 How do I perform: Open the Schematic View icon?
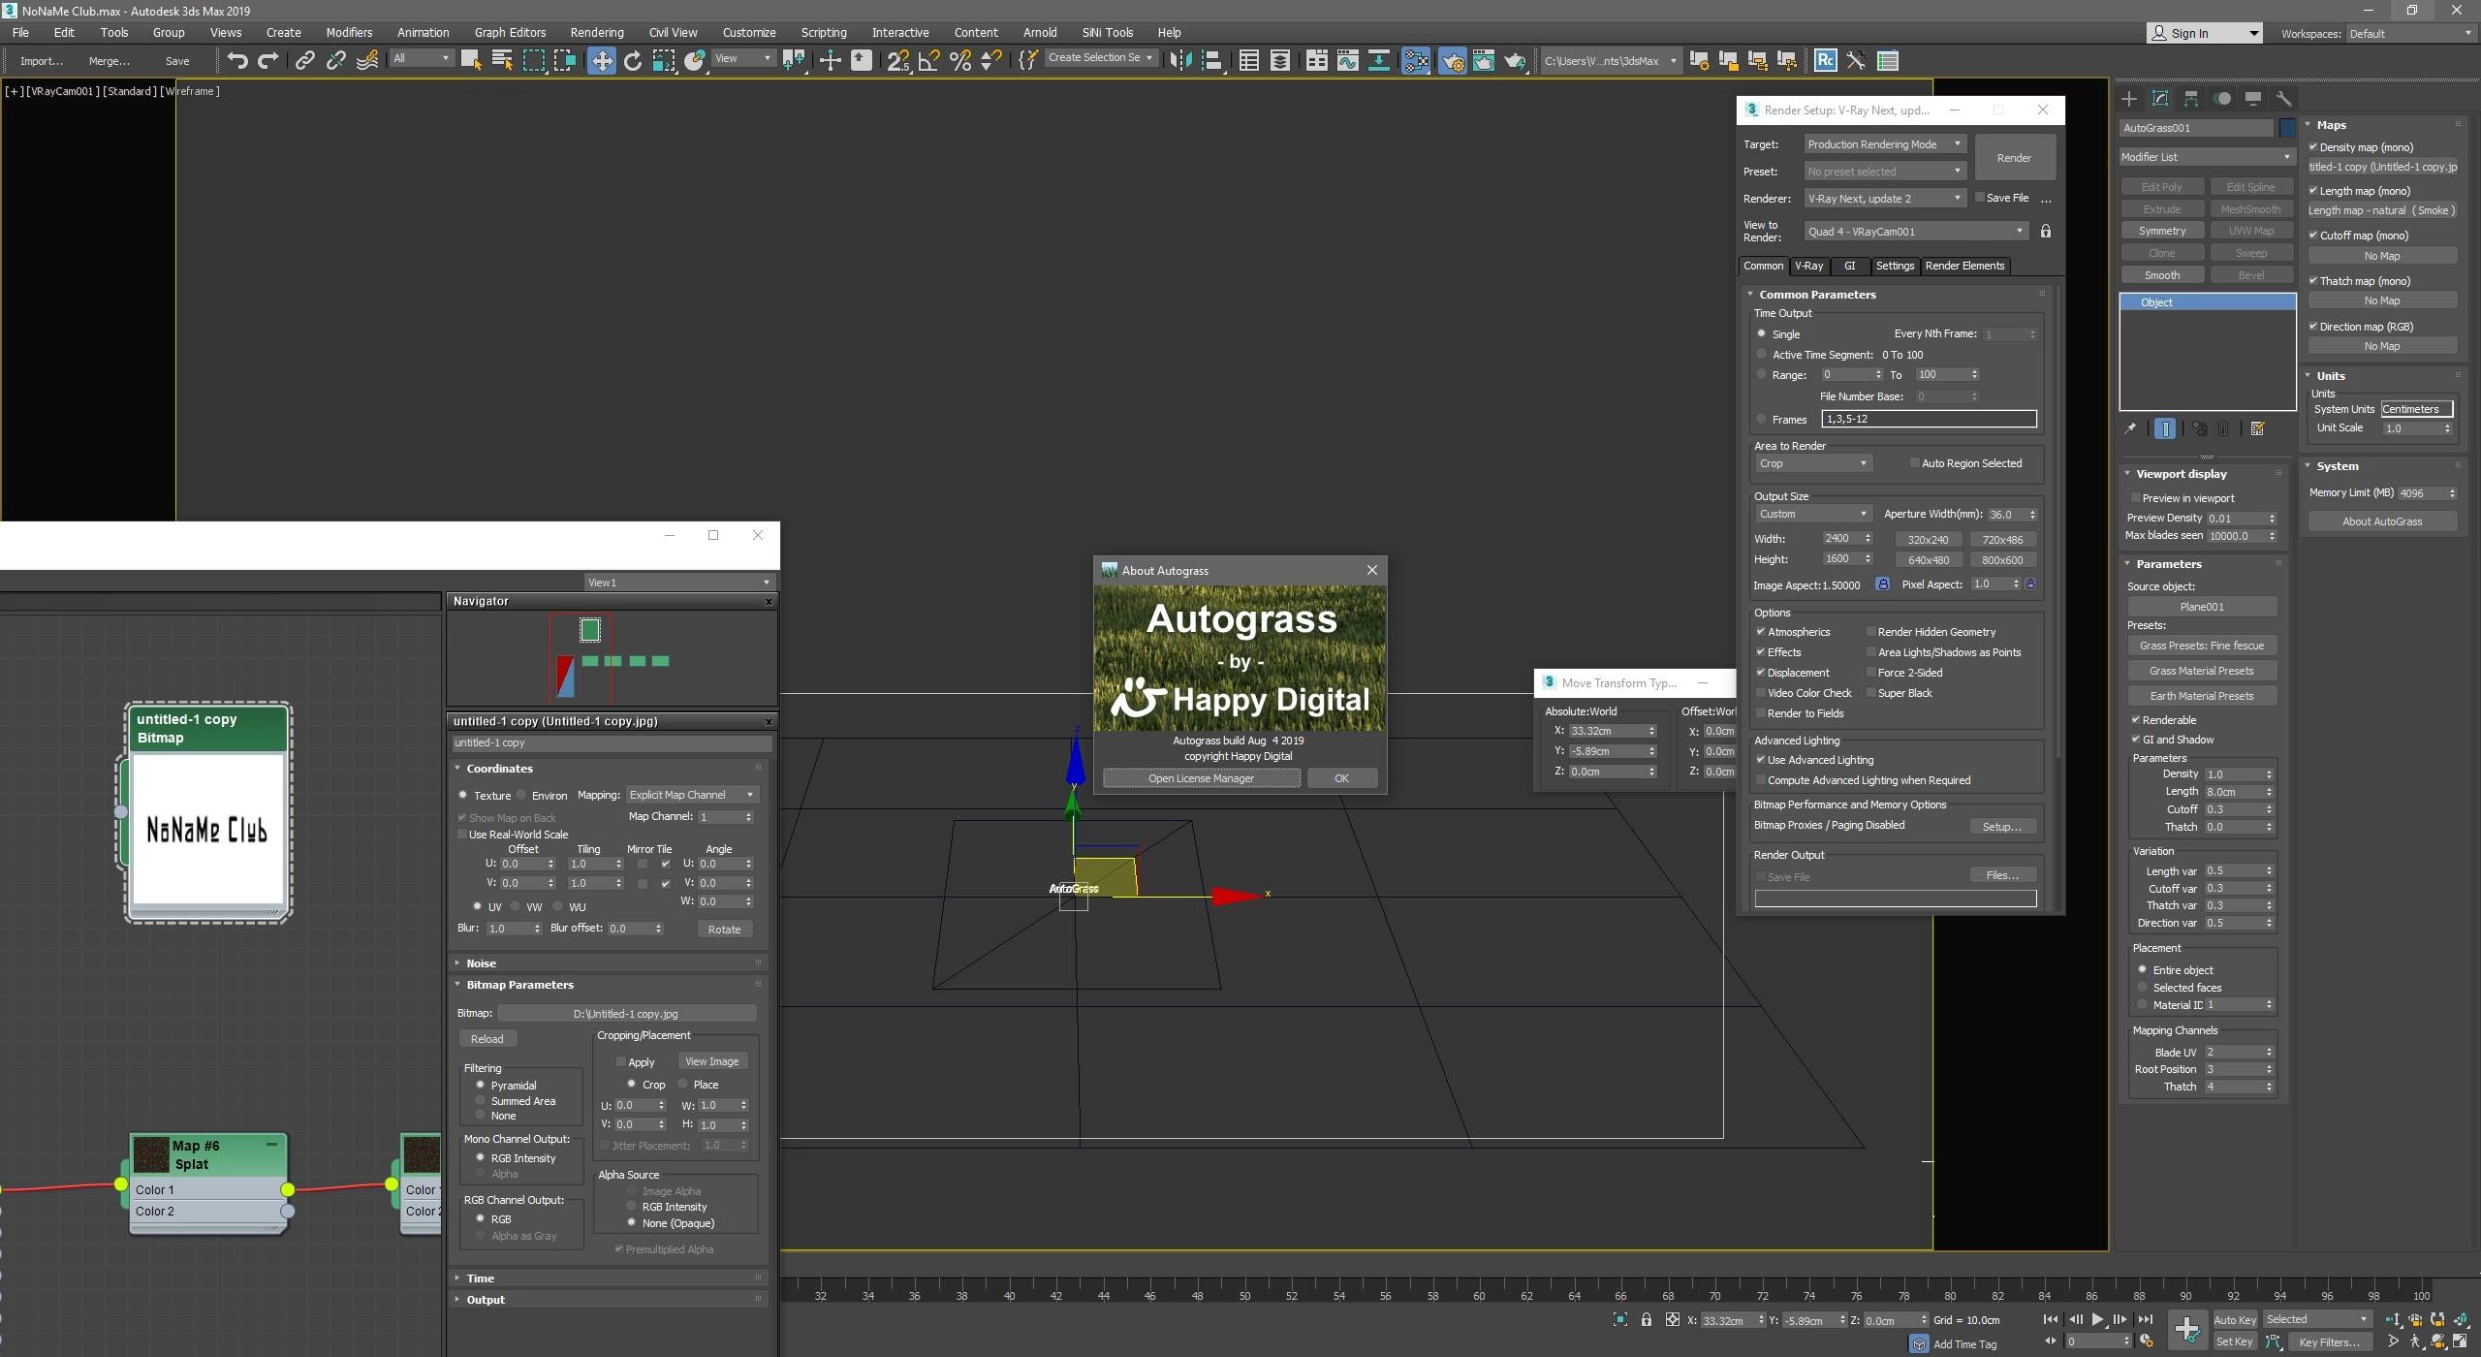[1378, 60]
